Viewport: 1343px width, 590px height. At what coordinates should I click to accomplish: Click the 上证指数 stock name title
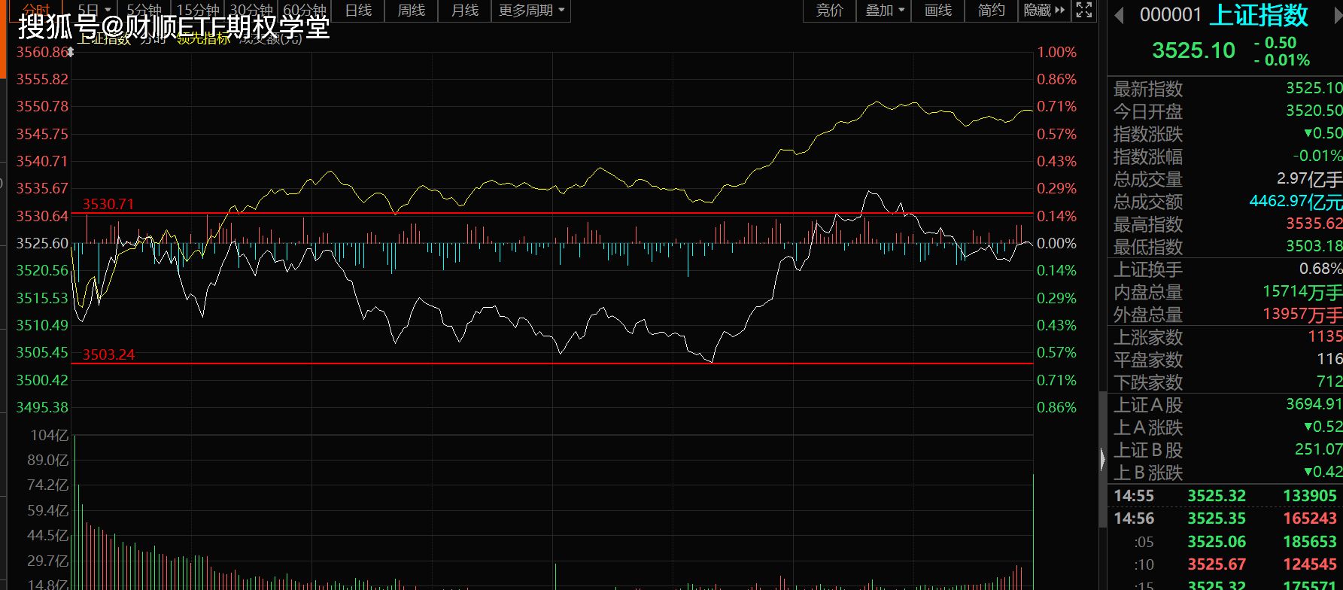coord(1258,15)
